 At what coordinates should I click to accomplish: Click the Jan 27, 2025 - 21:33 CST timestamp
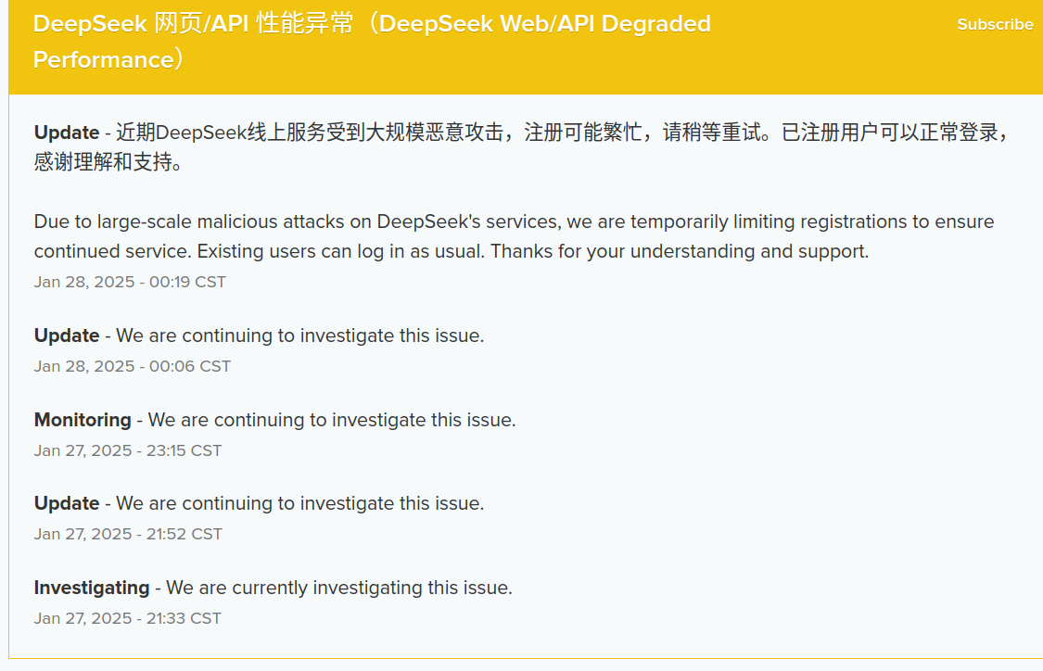pyautogui.click(x=128, y=618)
